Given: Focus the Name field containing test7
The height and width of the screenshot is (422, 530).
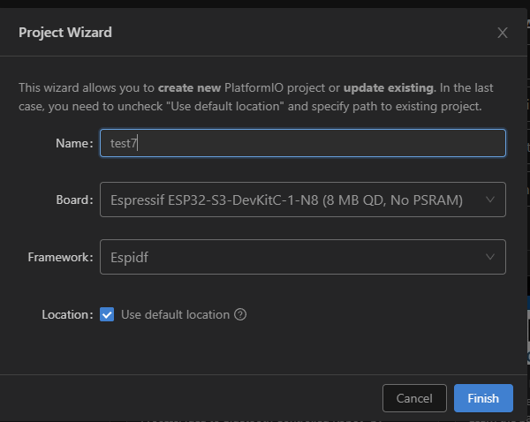Looking at the screenshot, I should point(302,143).
